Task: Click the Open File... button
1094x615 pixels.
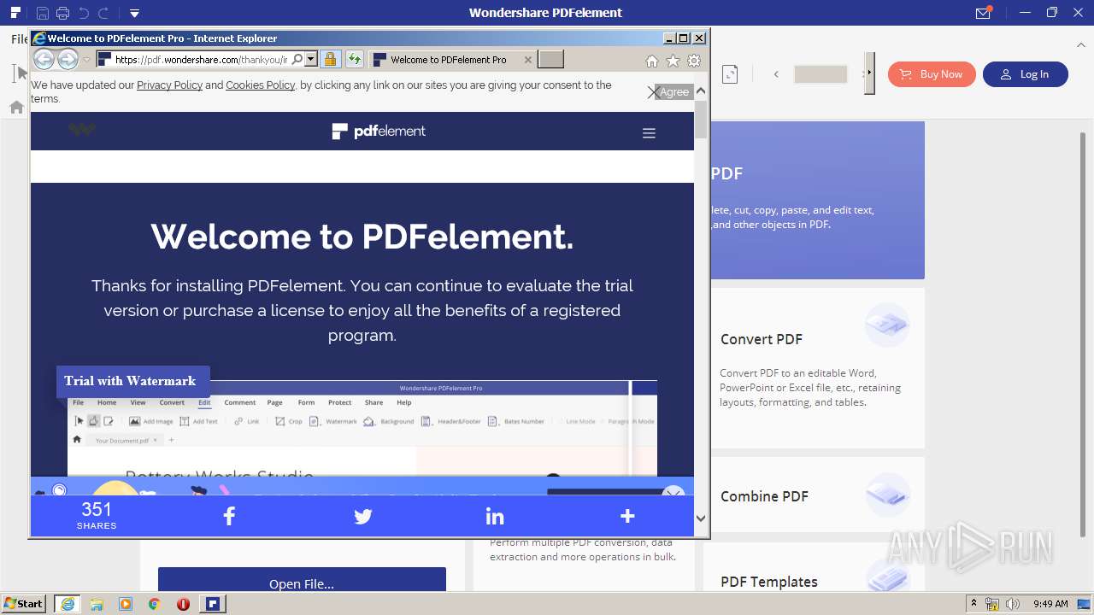Action: [x=302, y=579]
